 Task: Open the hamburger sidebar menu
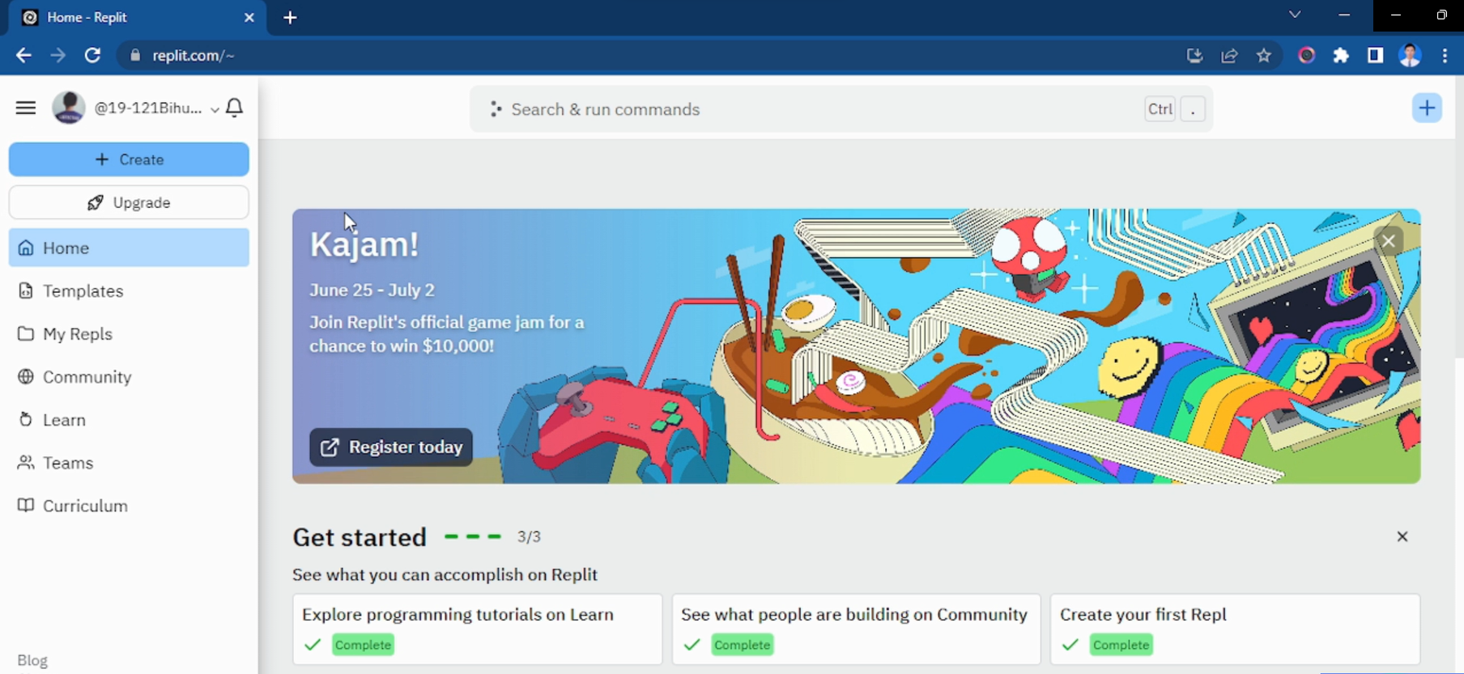tap(26, 108)
